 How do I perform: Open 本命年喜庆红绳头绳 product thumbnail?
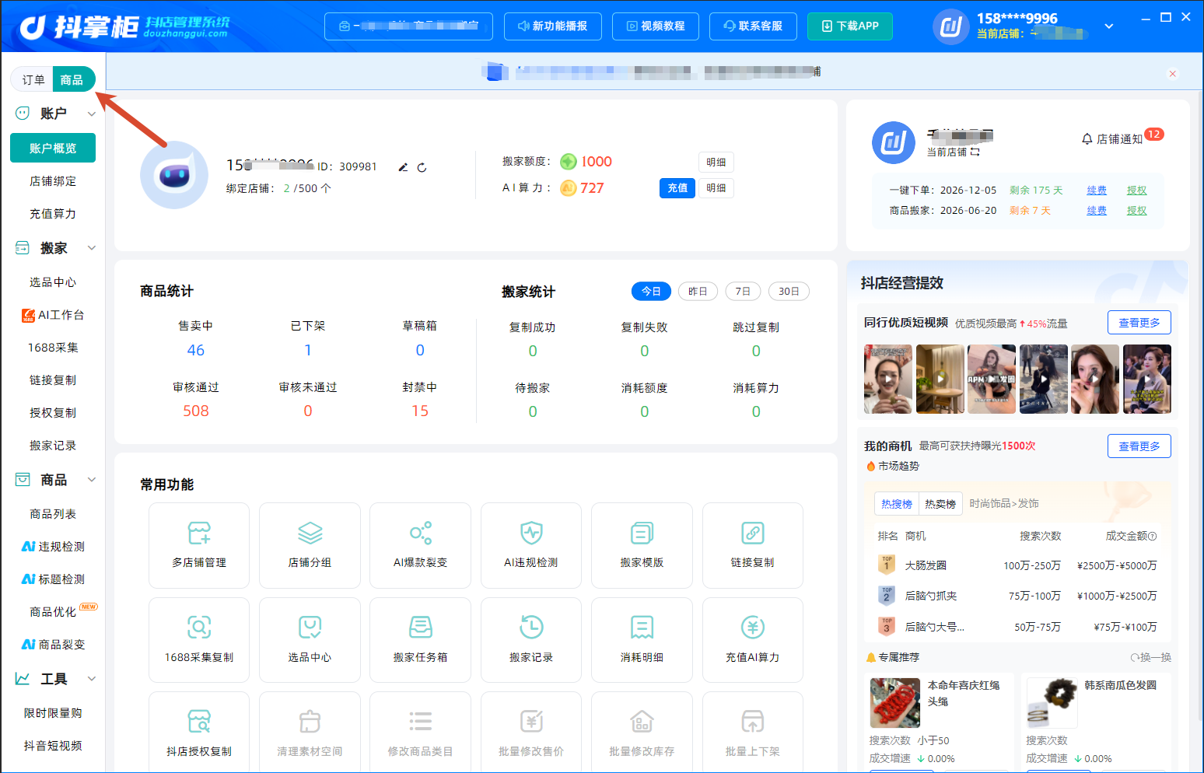(x=895, y=702)
